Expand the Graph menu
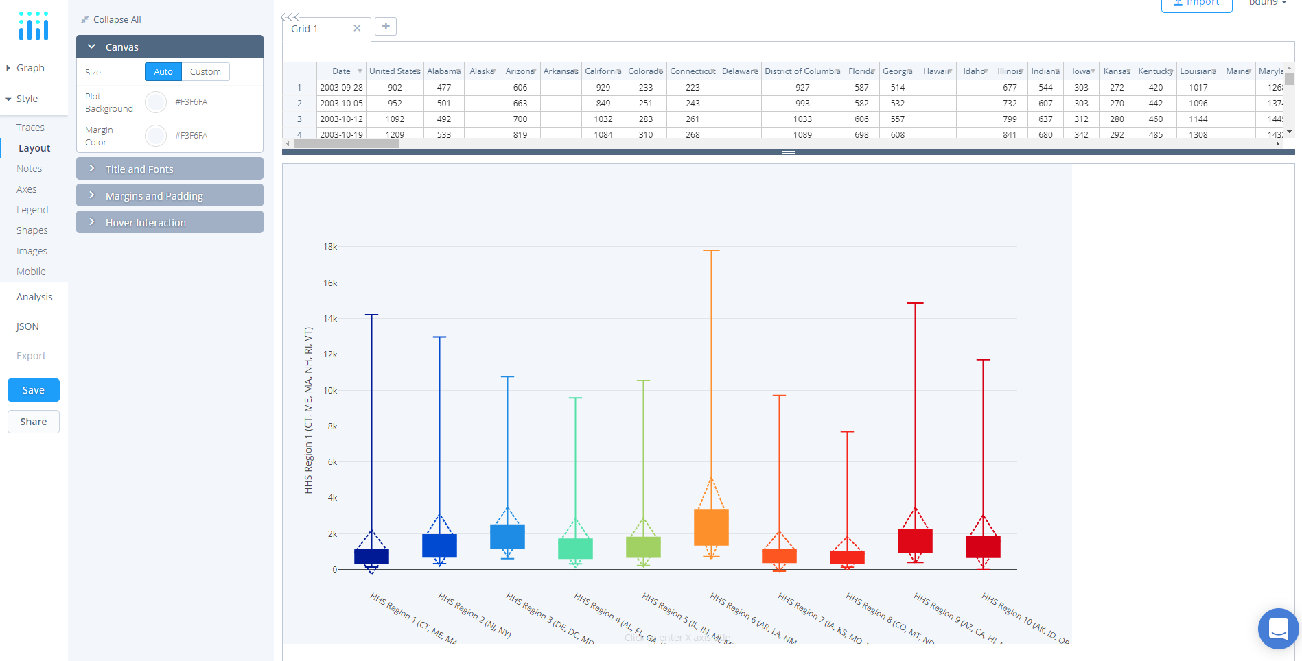 click(25, 68)
